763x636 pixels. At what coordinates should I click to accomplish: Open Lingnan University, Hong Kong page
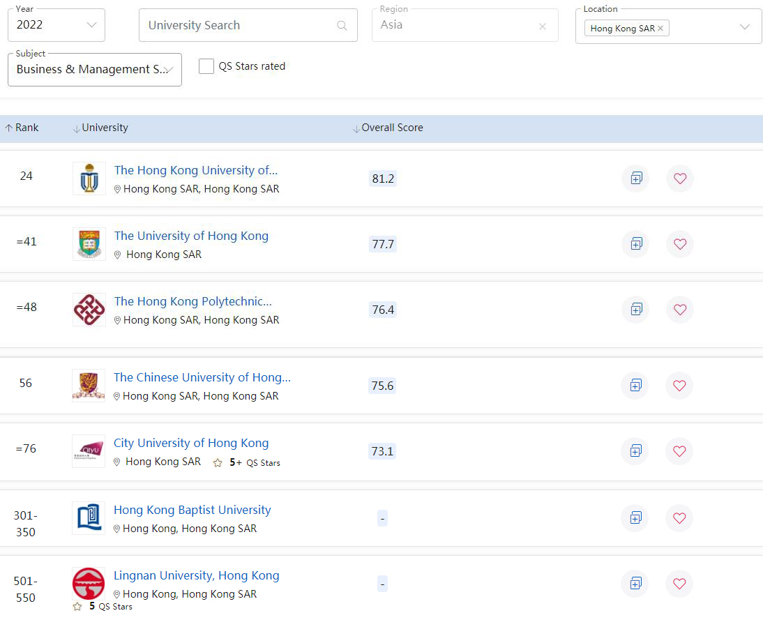pyautogui.click(x=196, y=575)
